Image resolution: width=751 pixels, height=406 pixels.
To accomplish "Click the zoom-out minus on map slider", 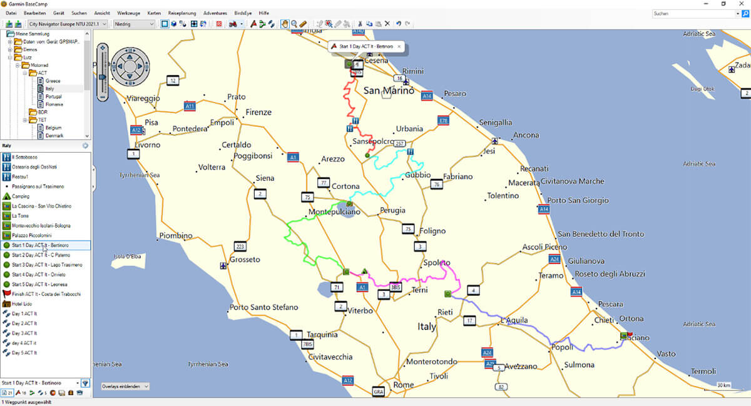I will 103,97.
